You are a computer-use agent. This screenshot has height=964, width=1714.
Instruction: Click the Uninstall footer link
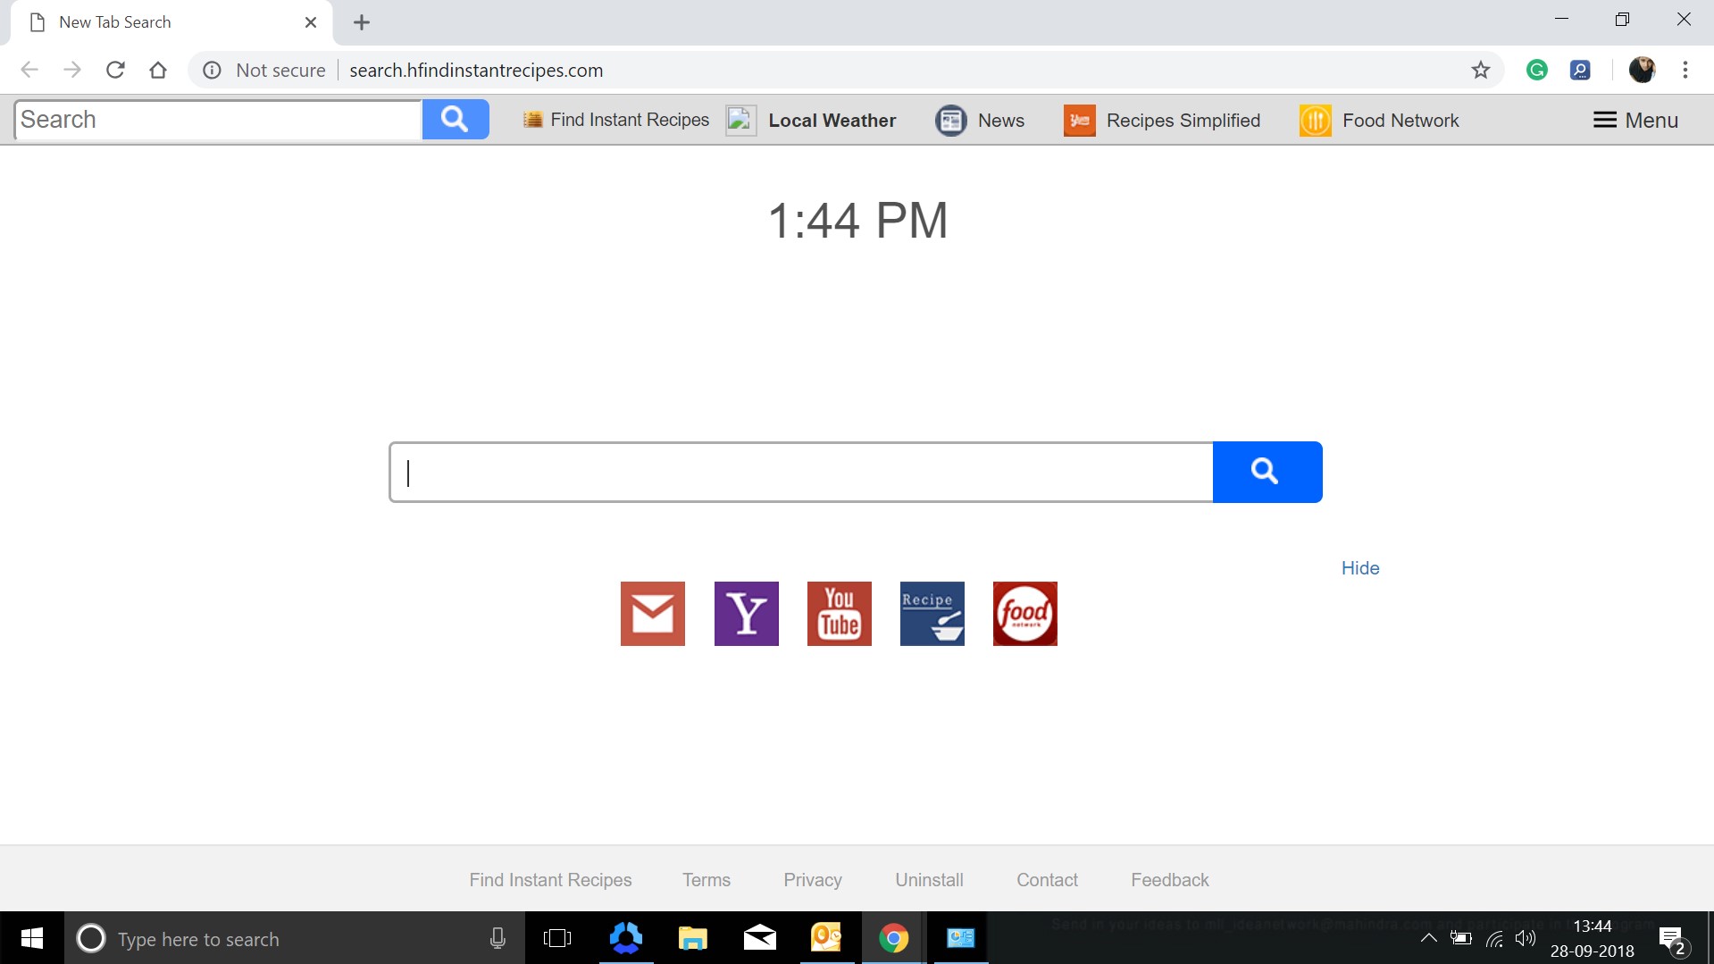pyautogui.click(x=928, y=879)
